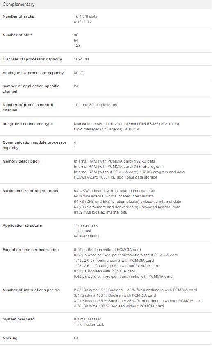The height and width of the screenshot is (346, 212).
Task: Select the Number of racks label
Action: coord(18,16)
